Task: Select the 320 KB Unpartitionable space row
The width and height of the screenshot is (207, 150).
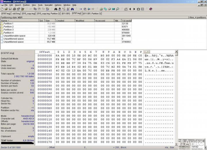Action: click(x=14, y=36)
